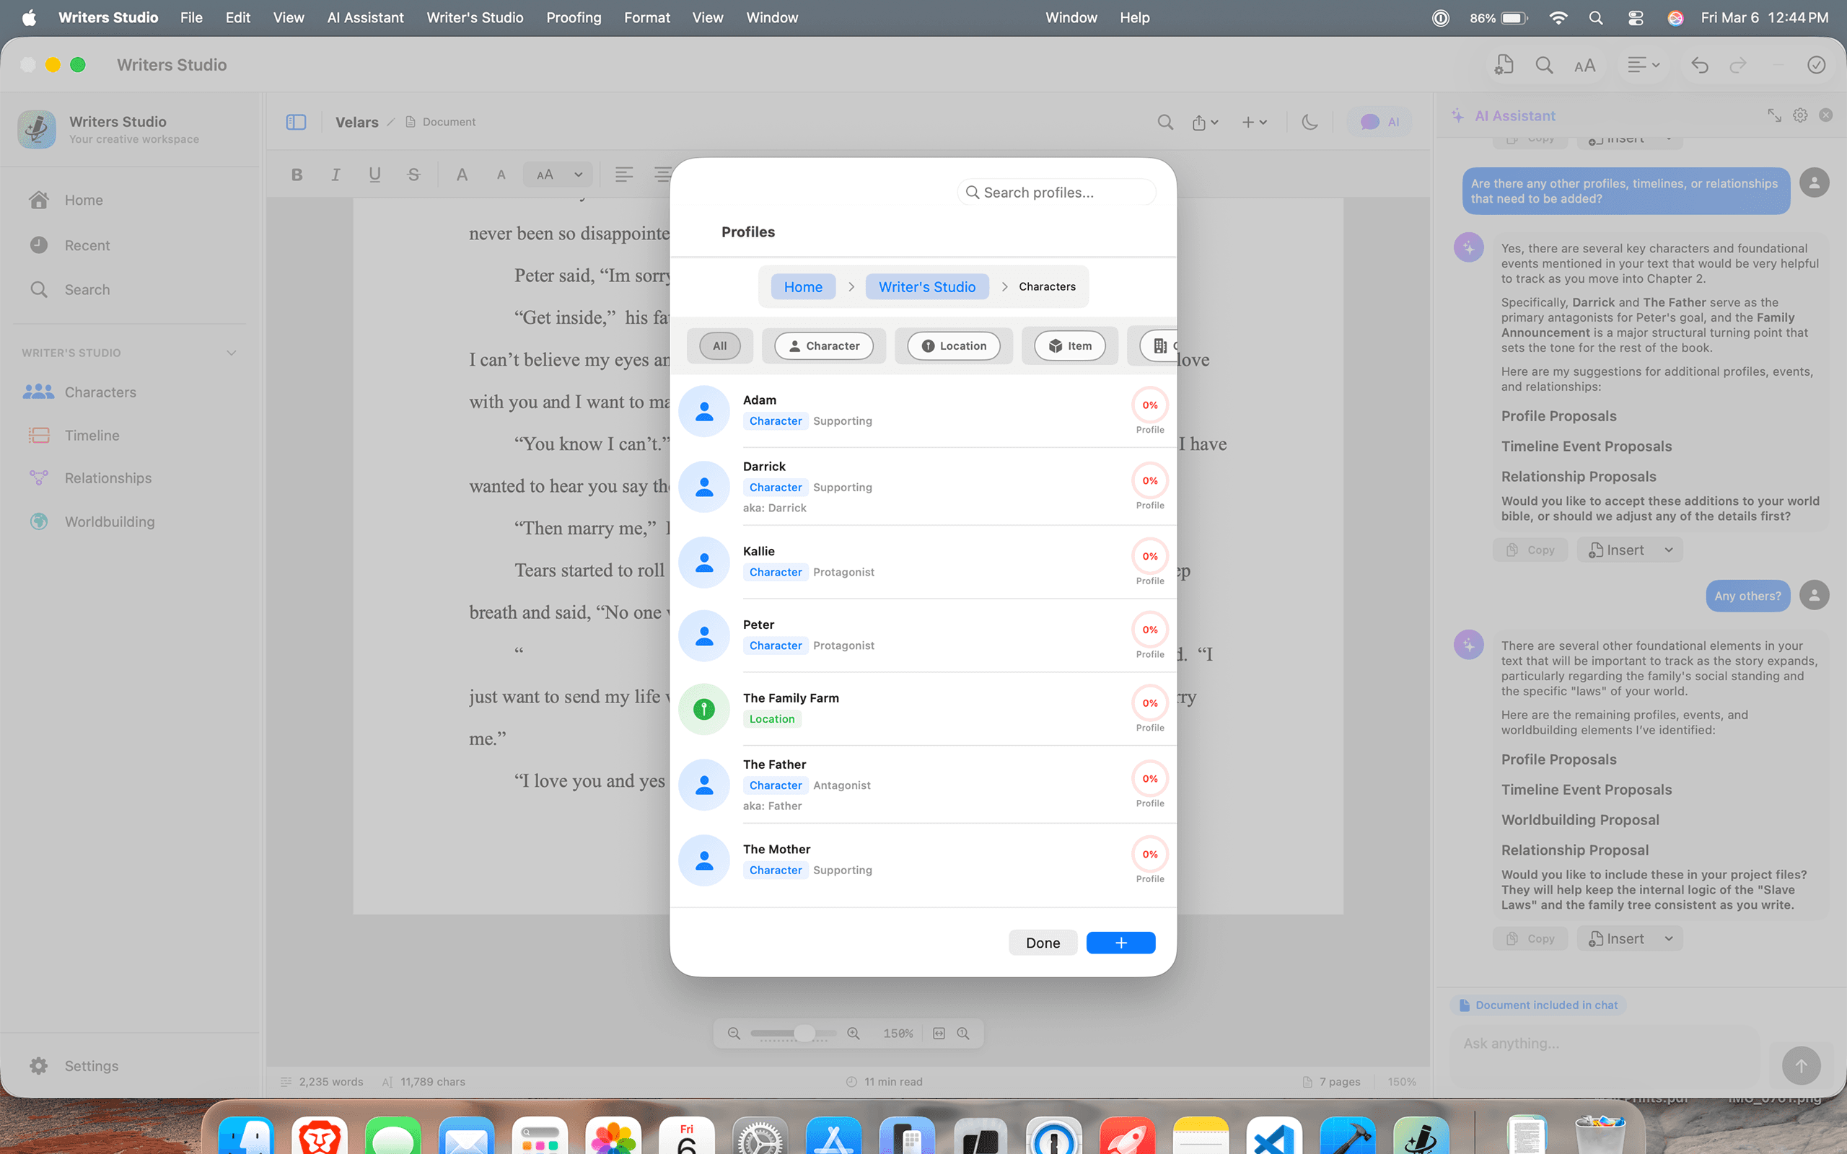Open the Relationships sidebar item
Image resolution: width=1847 pixels, height=1154 pixels.
(108, 477)
